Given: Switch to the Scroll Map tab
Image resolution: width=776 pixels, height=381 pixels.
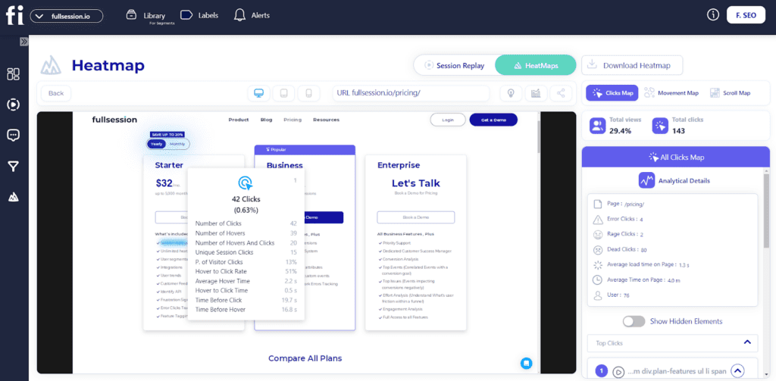Looking at the screenshot, I should (x=731, y=93).
